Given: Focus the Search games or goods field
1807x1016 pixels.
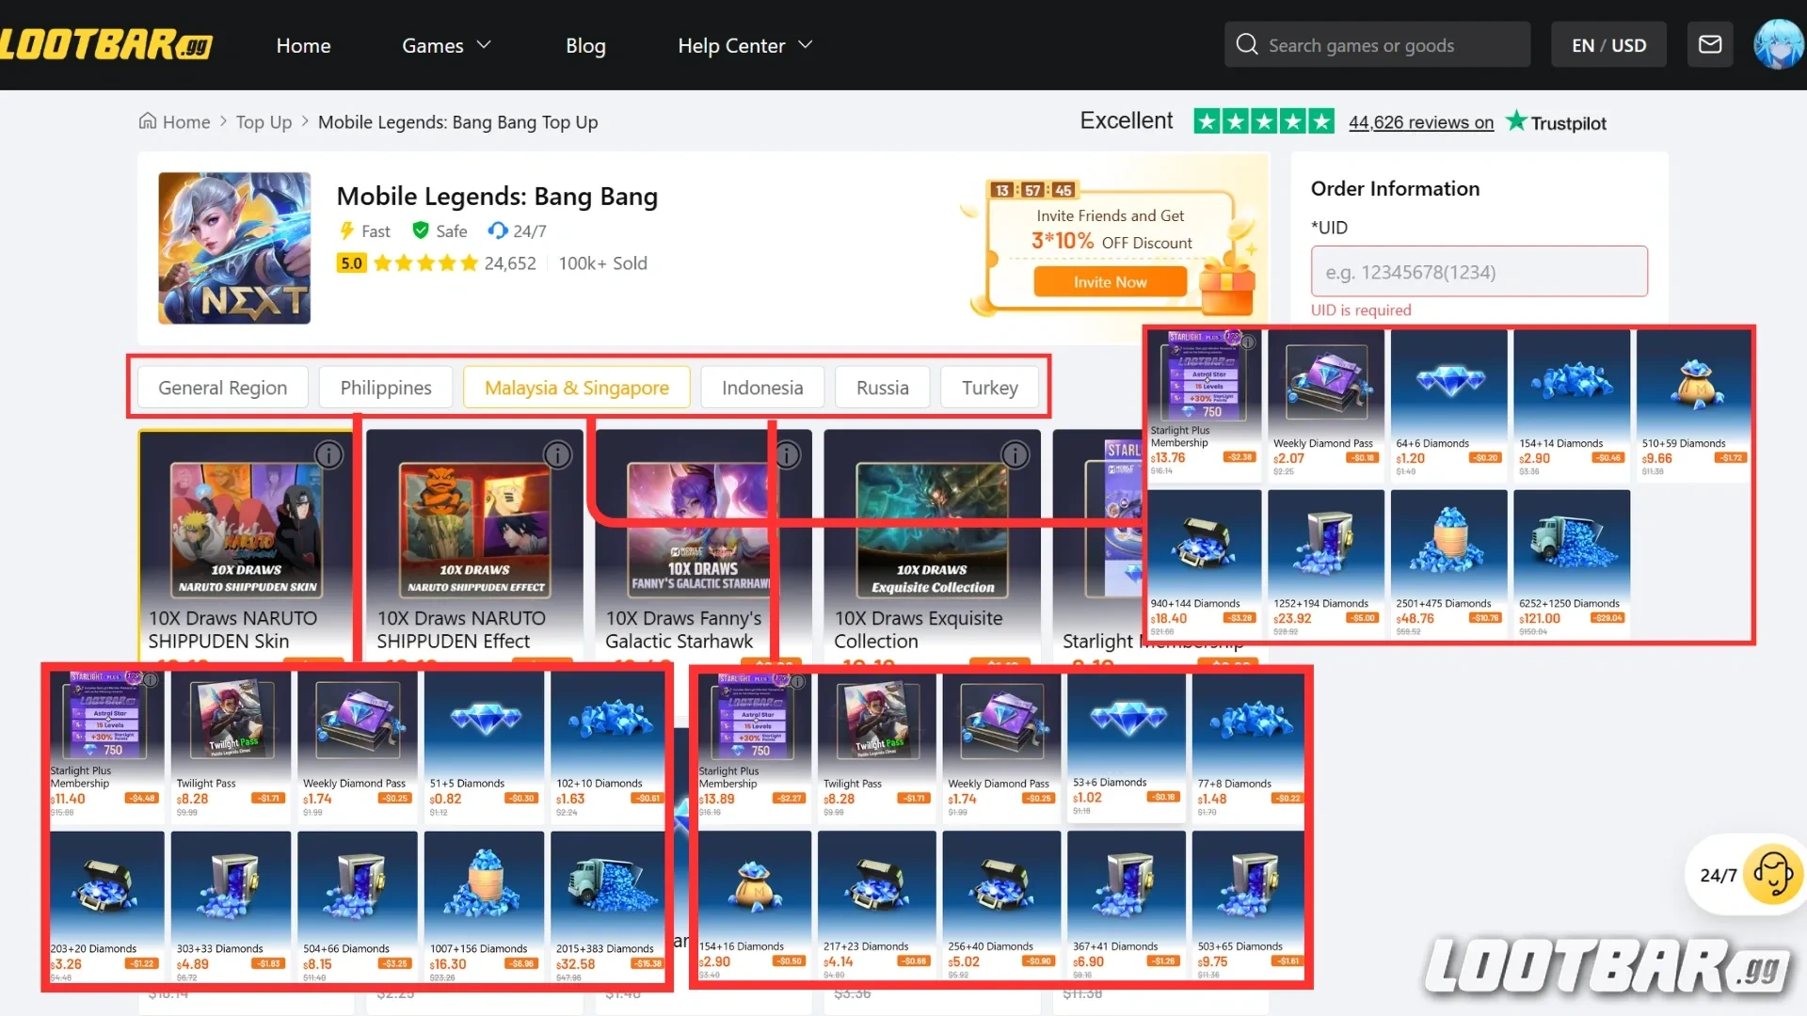Looking at the screenshot, I should (1377, 45).
